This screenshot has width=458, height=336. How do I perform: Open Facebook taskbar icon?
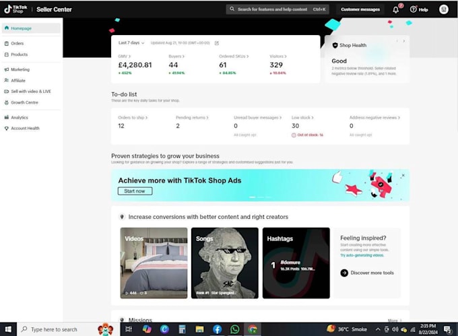tap(217, 329)
